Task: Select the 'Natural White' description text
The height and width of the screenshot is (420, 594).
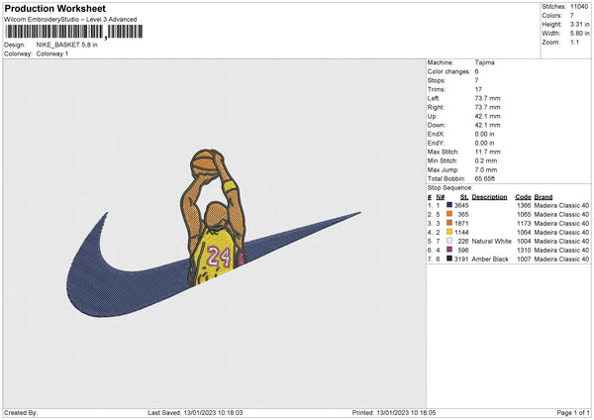Action: 492,241
